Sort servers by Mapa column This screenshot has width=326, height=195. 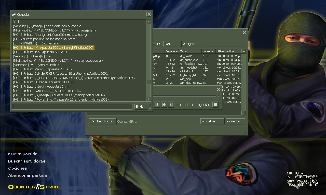click(x=190, y=51)
